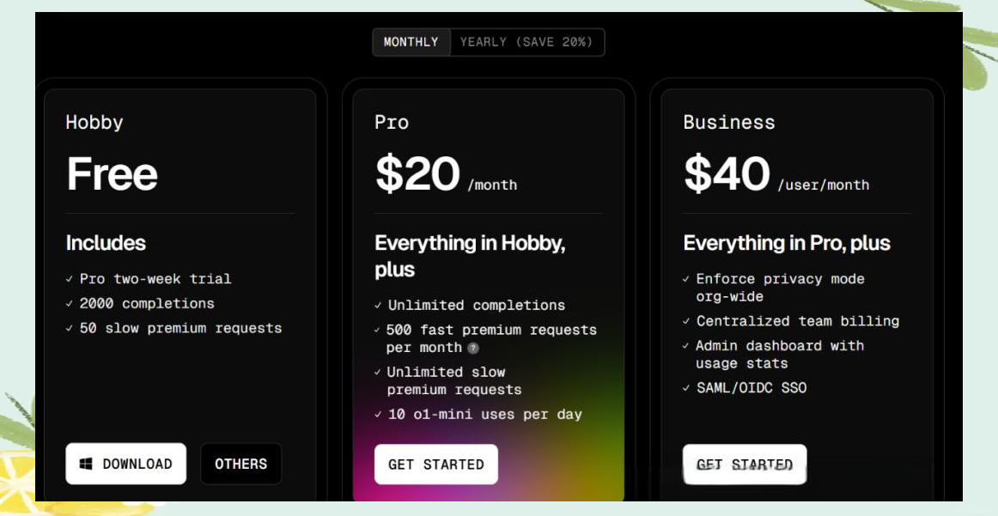Click the Others button
Screen dimensions: 998x516
[x=240, y=464]
